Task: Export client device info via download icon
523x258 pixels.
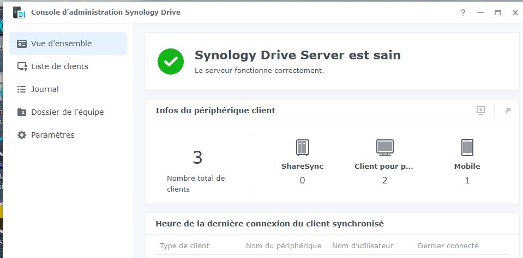Action: click(x=480, y=110)
